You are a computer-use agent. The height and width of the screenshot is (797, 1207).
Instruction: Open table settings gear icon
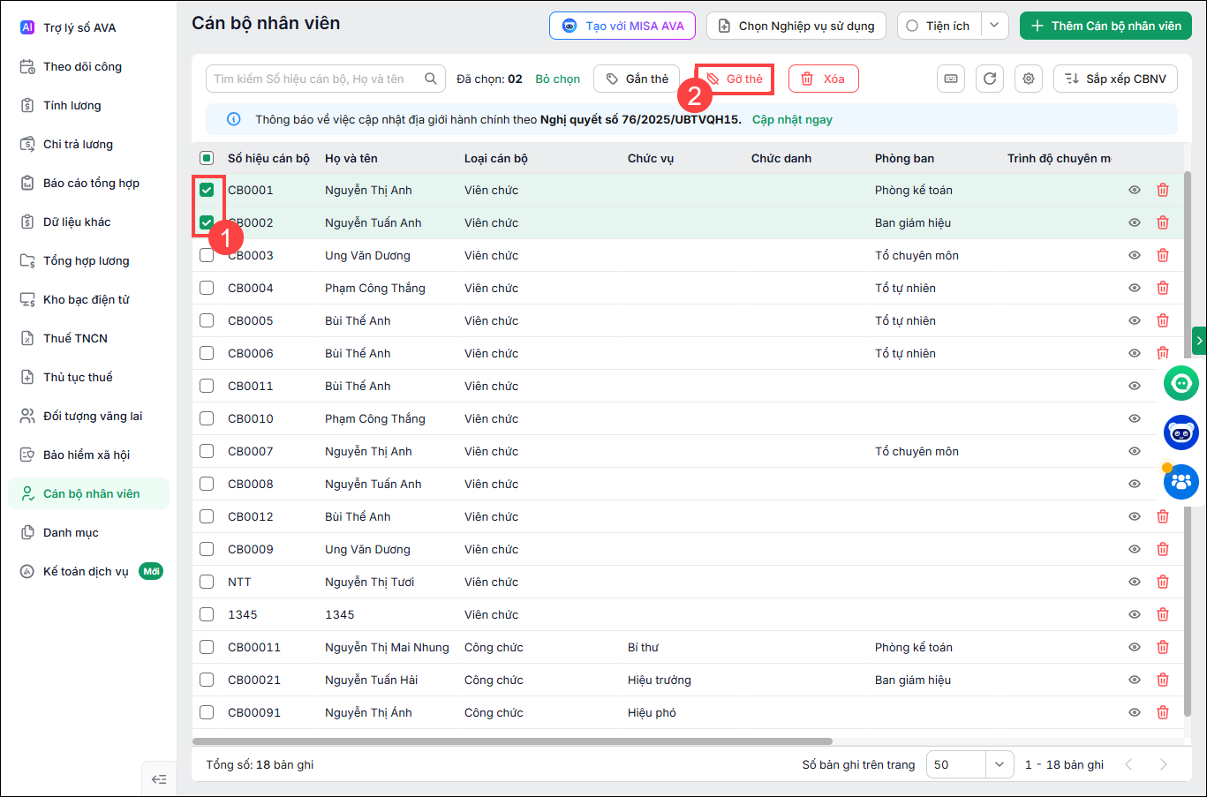1029,79
